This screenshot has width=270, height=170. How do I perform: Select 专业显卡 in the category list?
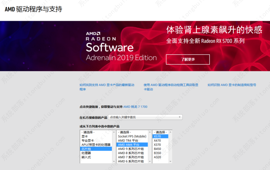(87, 140)
